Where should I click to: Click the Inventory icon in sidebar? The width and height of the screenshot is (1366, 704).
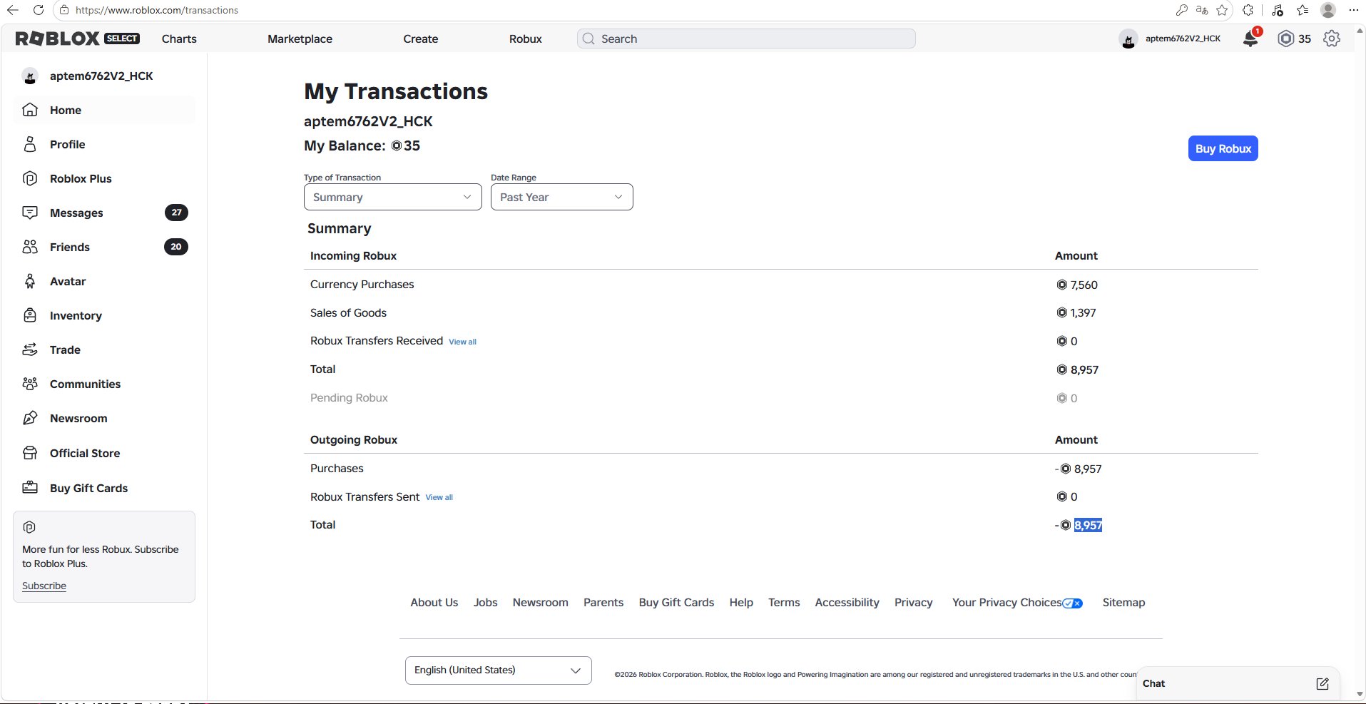[30, 315]
